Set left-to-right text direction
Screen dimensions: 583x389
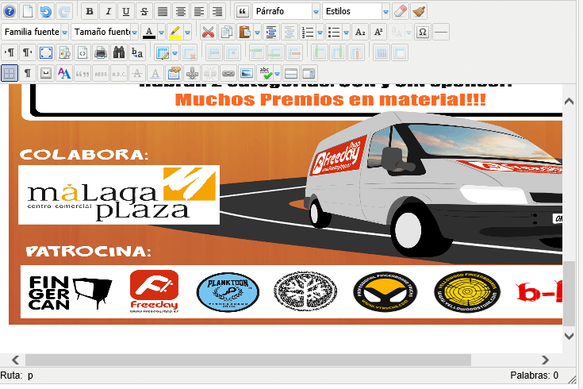pos(10,52)
